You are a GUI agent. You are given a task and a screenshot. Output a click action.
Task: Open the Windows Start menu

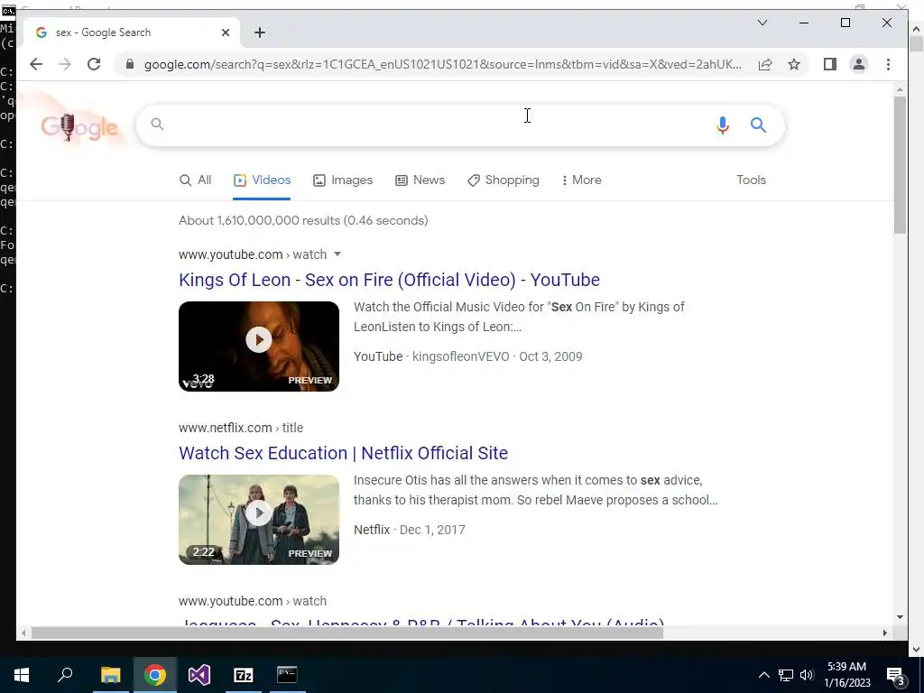tap(22, 675)
